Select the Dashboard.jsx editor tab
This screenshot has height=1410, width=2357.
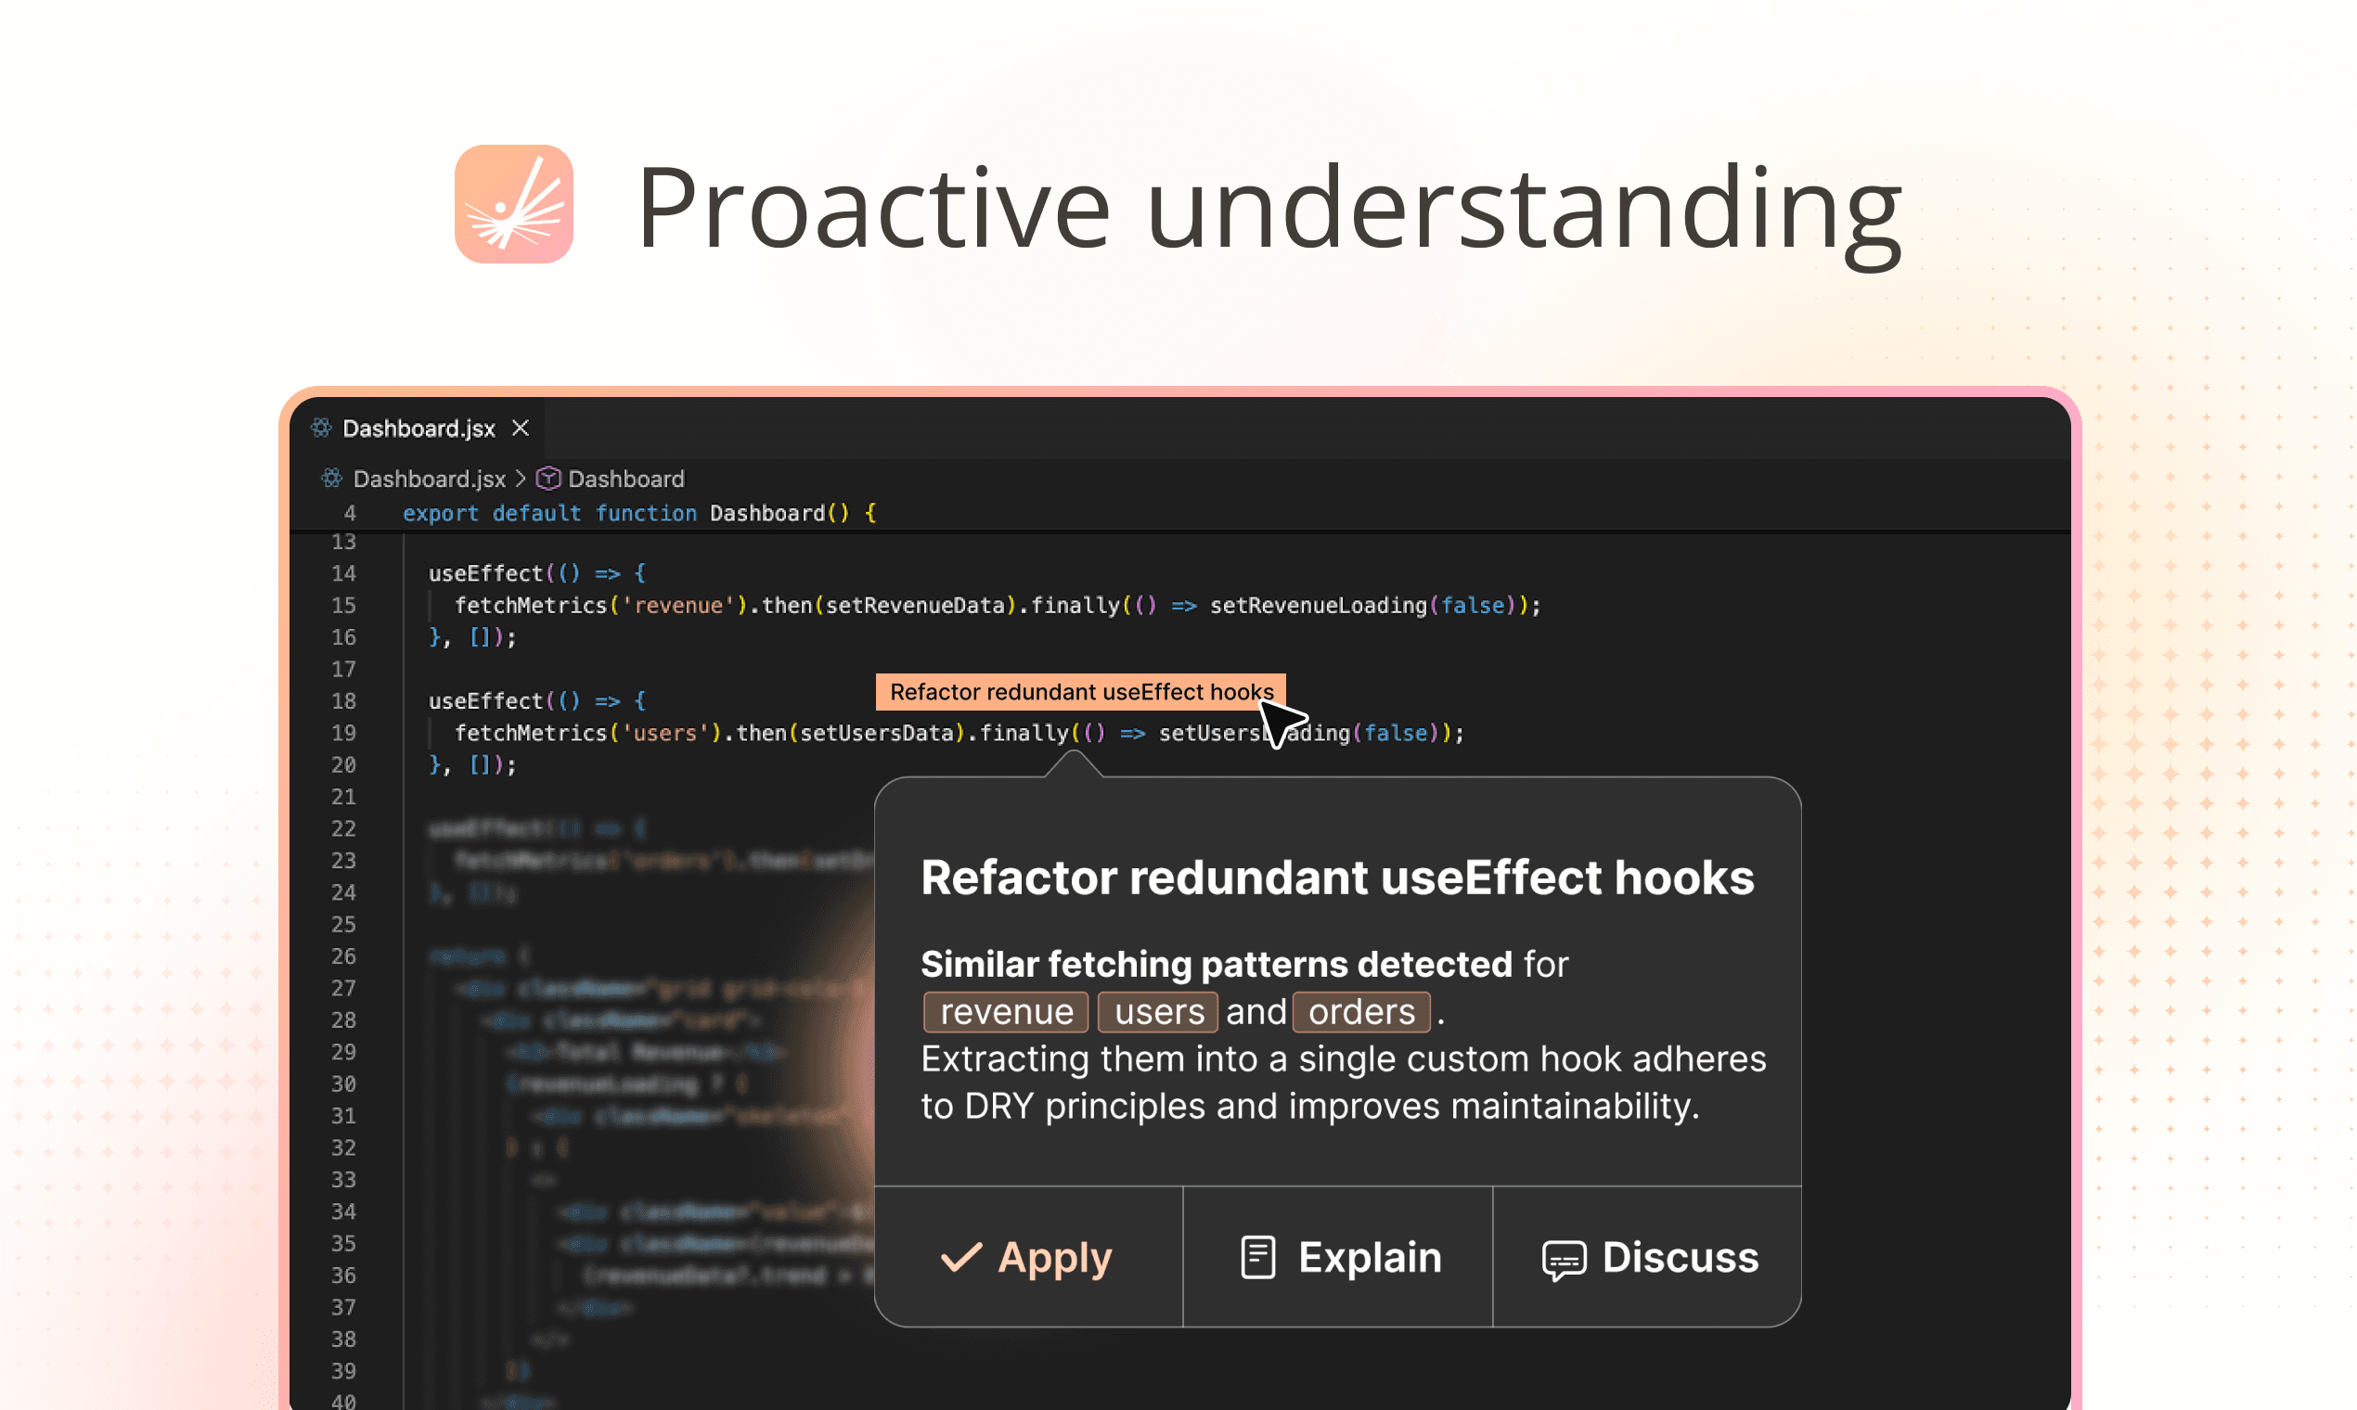tap(419, 429)
